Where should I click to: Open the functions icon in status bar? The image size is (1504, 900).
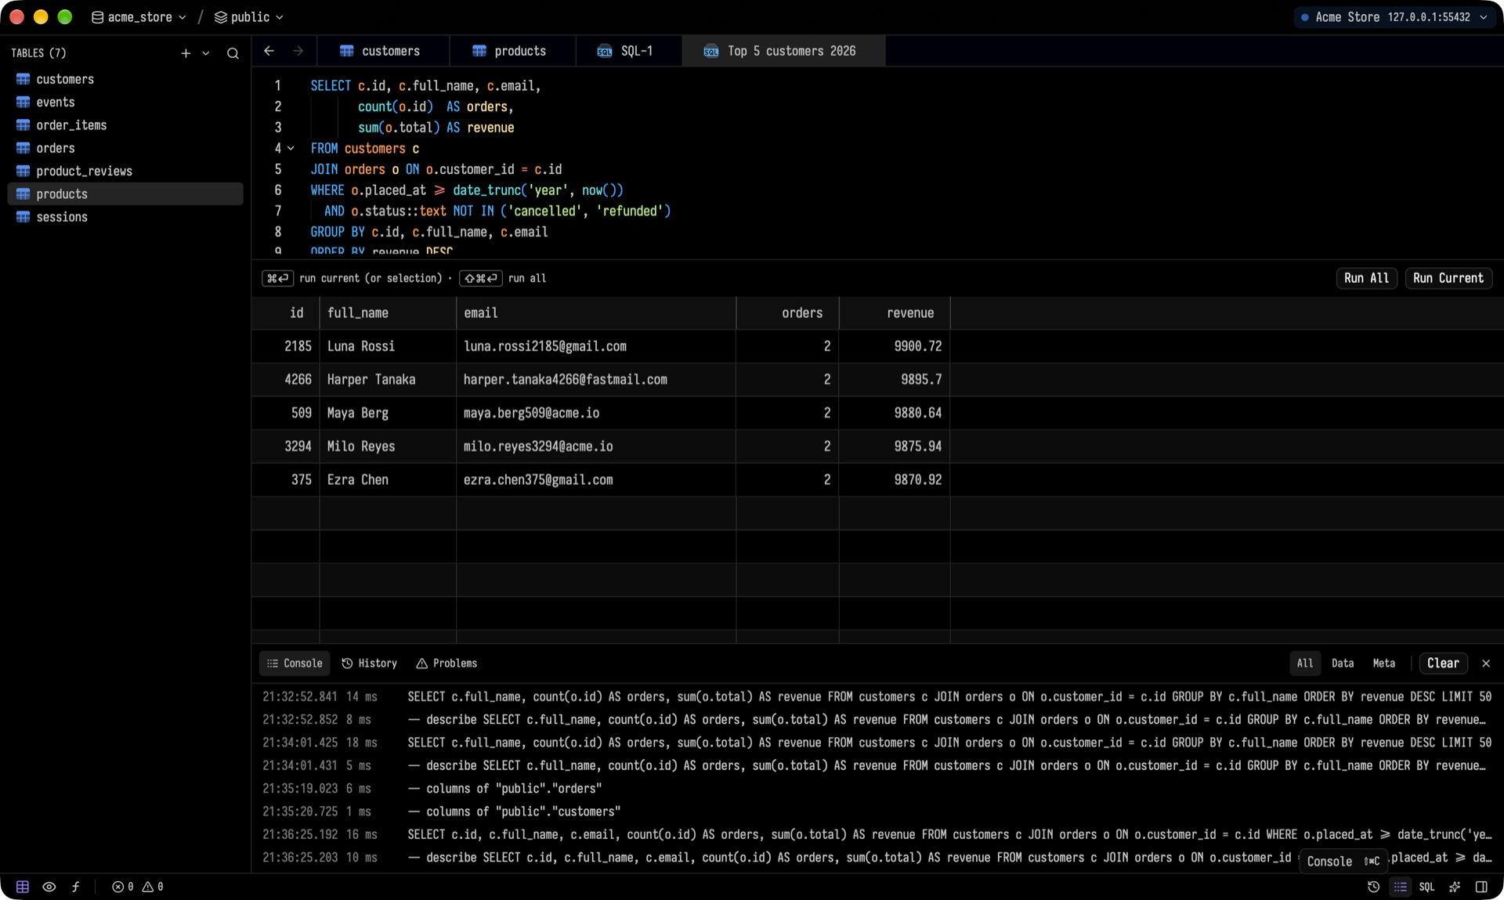point(75,887)
